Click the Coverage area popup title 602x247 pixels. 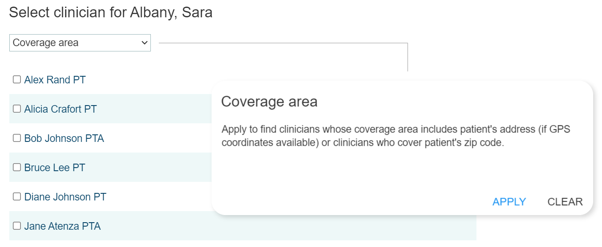pyautogui.click(x=269, y=102)
